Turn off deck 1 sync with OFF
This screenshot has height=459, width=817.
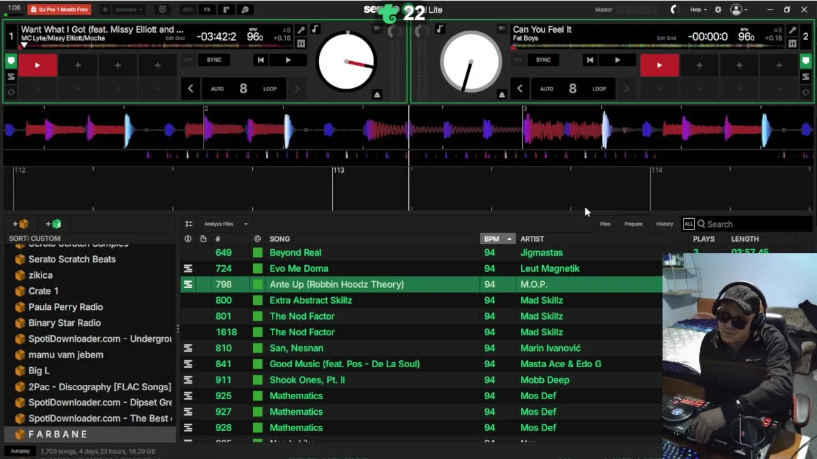pyautogui.click(x=188, y=60)
